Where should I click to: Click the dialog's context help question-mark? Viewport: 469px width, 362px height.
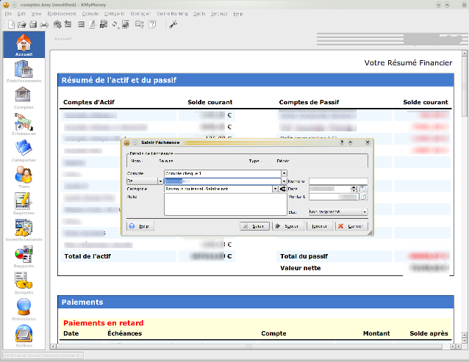[342, 142]
